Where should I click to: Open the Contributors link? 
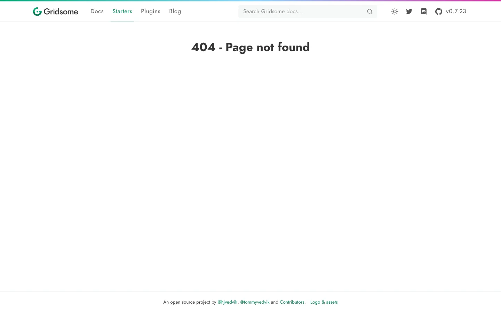tap(292, 302)
